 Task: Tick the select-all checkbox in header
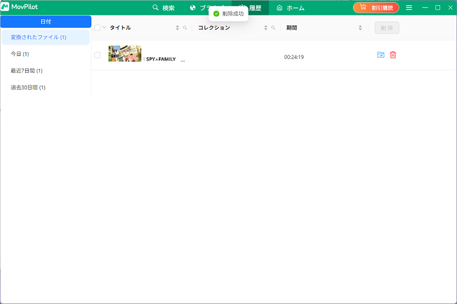pos(97,27)
